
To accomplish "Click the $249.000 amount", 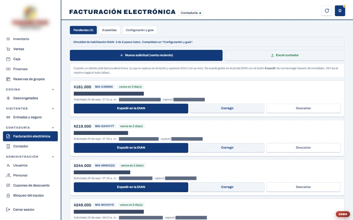I will click(x=82, y=205).
